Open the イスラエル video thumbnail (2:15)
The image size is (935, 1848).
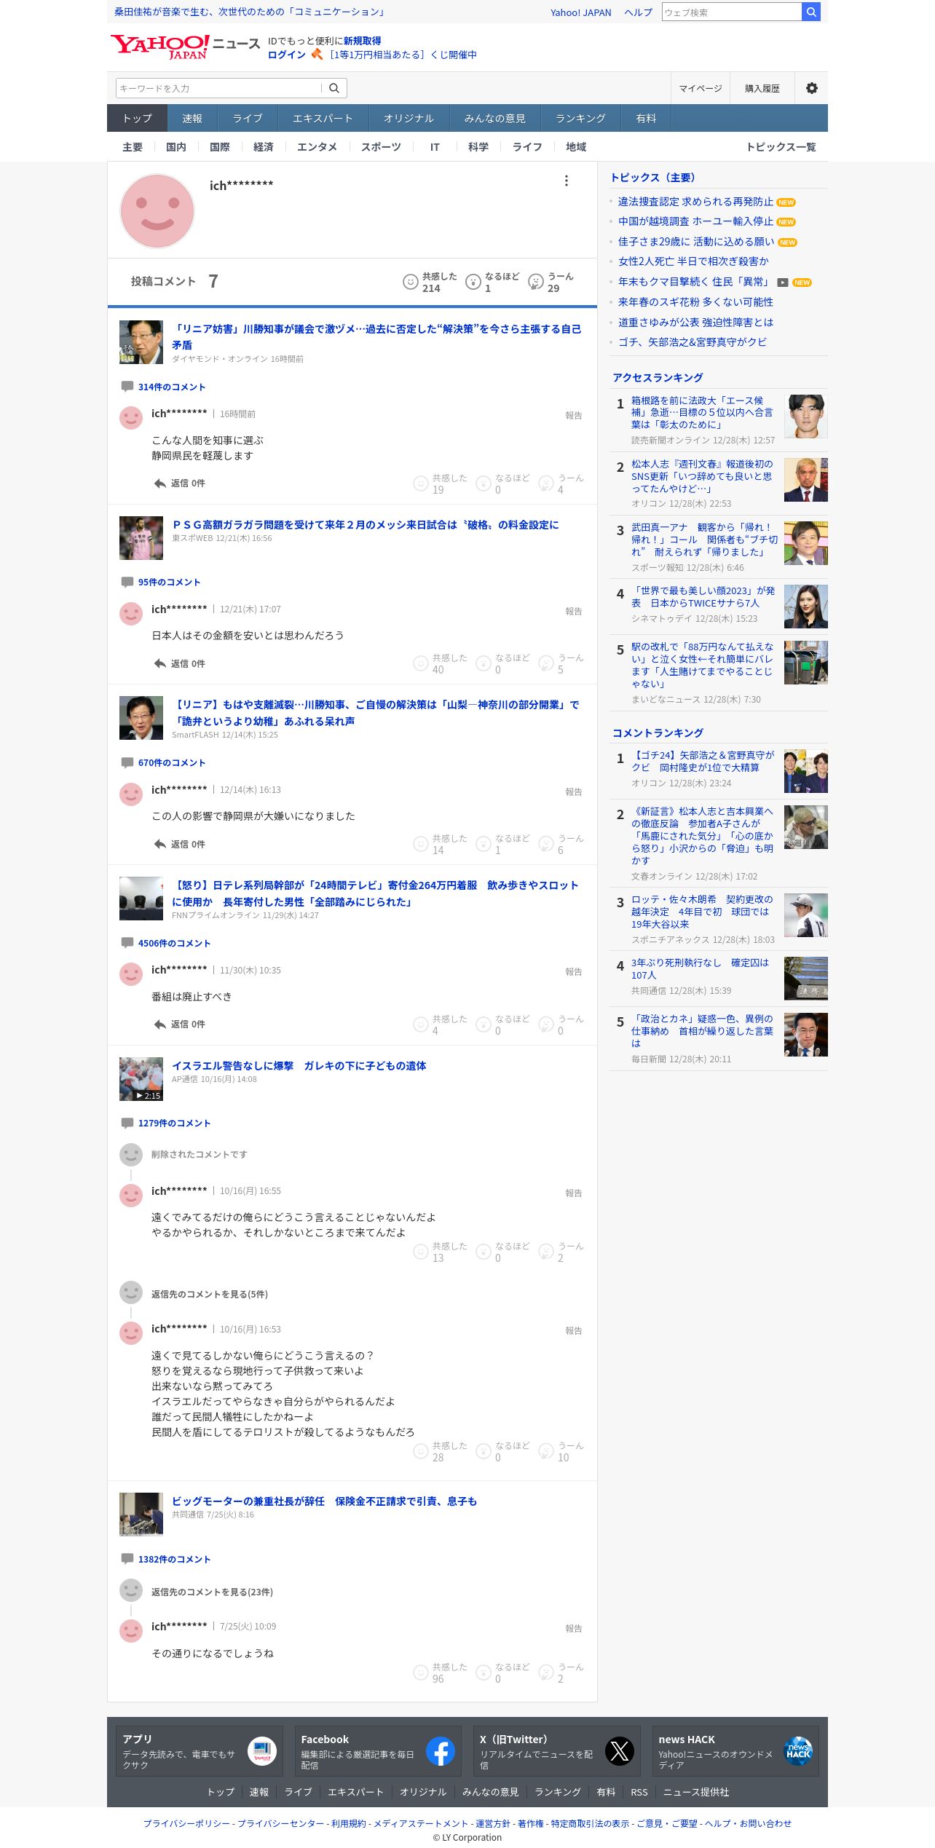tap(141, 1079)
